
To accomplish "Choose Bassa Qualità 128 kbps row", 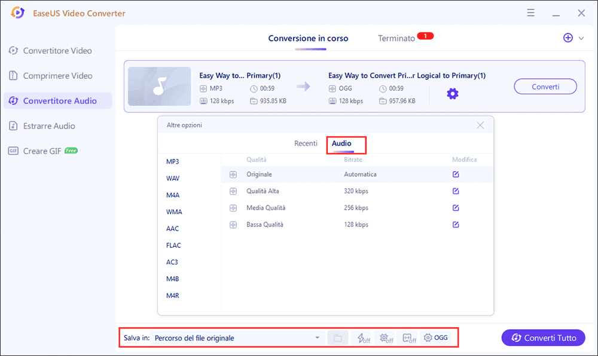I will [x=357, y=225].
